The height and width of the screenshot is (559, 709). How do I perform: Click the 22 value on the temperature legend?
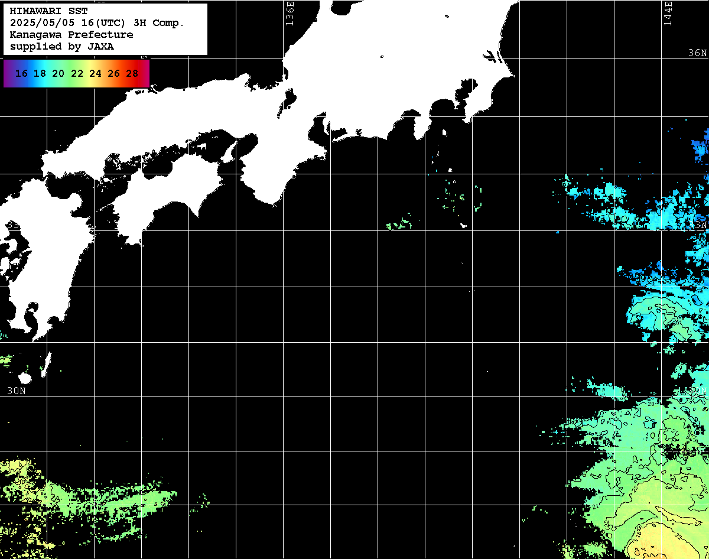(77, 73)
